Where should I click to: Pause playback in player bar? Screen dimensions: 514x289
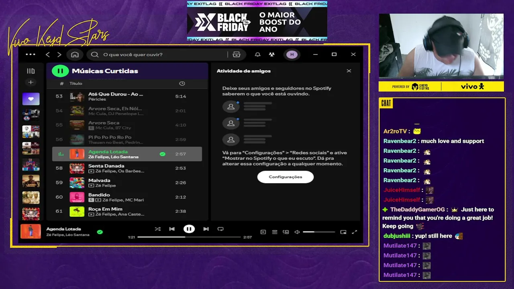tap(189, 229)
